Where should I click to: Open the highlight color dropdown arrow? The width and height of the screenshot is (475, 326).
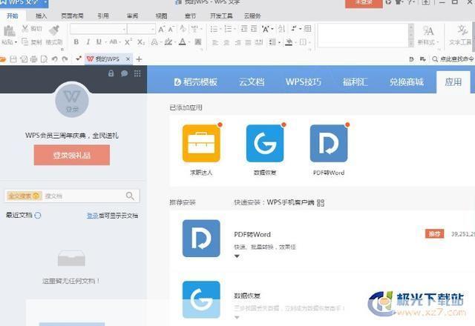coord(175,42)
